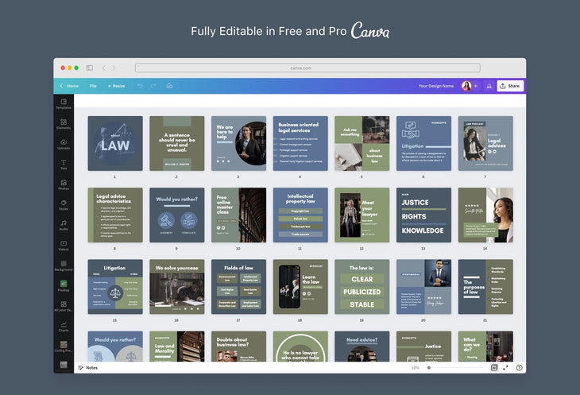Open the Uploads panel
Screen dimensions: 580x395
[64, 144]
